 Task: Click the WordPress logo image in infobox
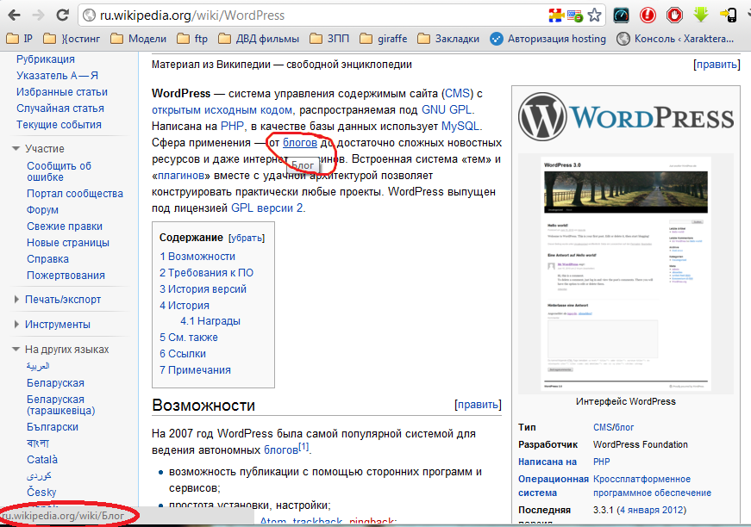click(x=625, y=118)
